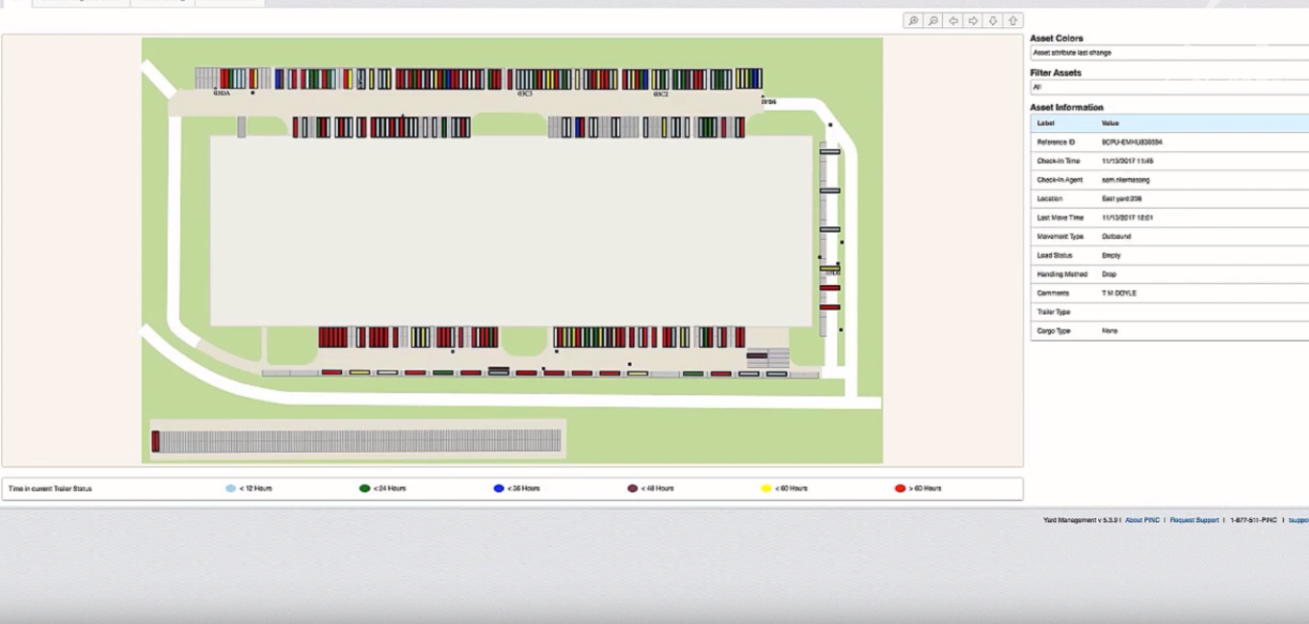Pan the yard map left
1309x624 pixels.
tap(954, 20)
